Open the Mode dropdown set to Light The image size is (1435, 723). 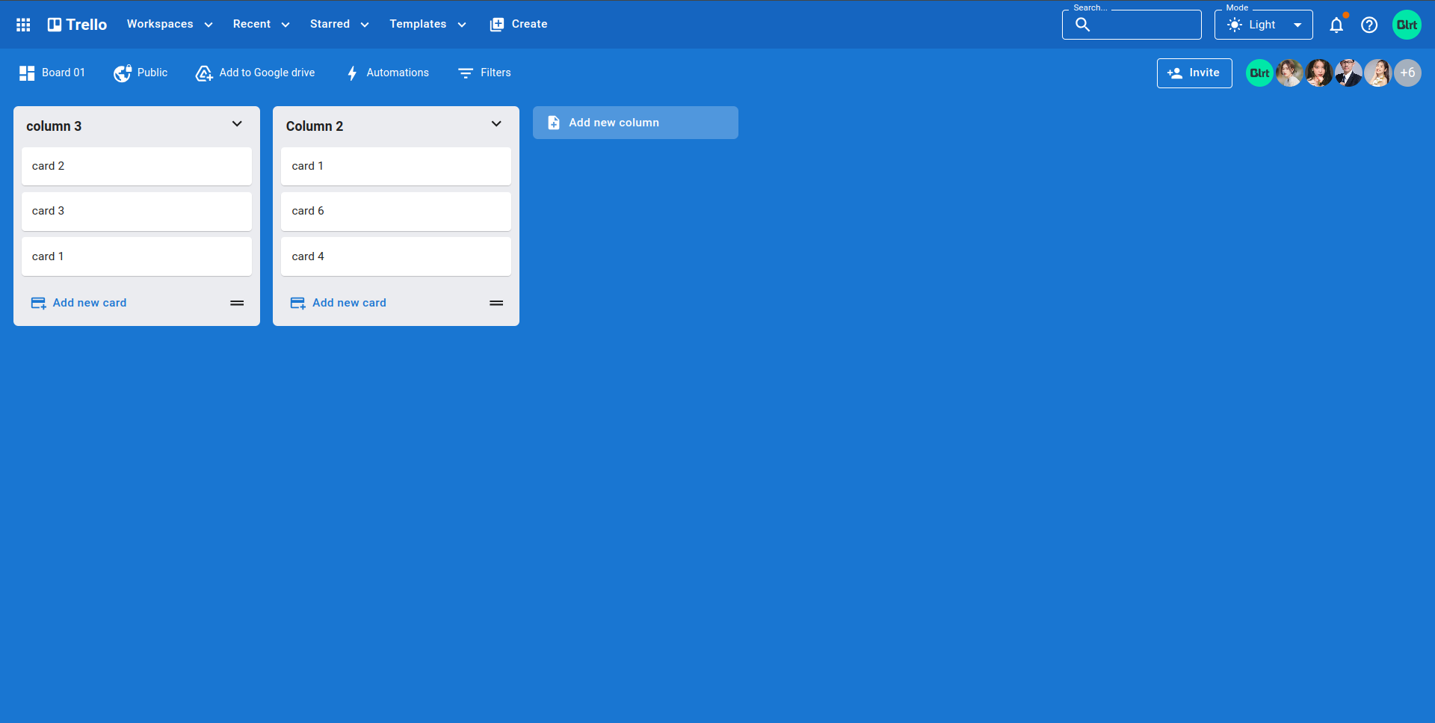pos(1263,25)
